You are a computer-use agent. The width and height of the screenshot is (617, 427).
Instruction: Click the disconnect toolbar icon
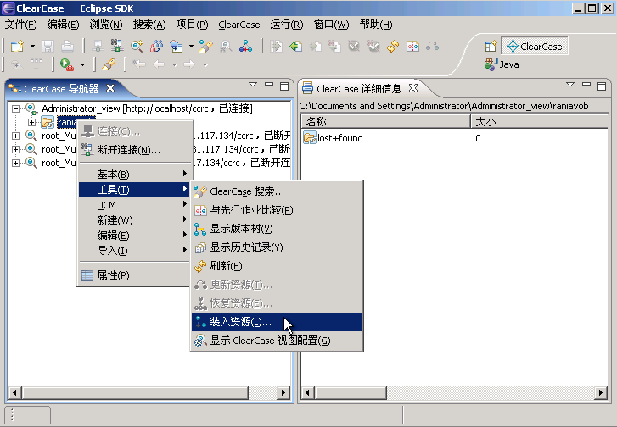(117, 46)
